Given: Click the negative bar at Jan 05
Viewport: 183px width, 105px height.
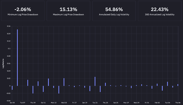Looking at the screenshot, I should [12, 88].
